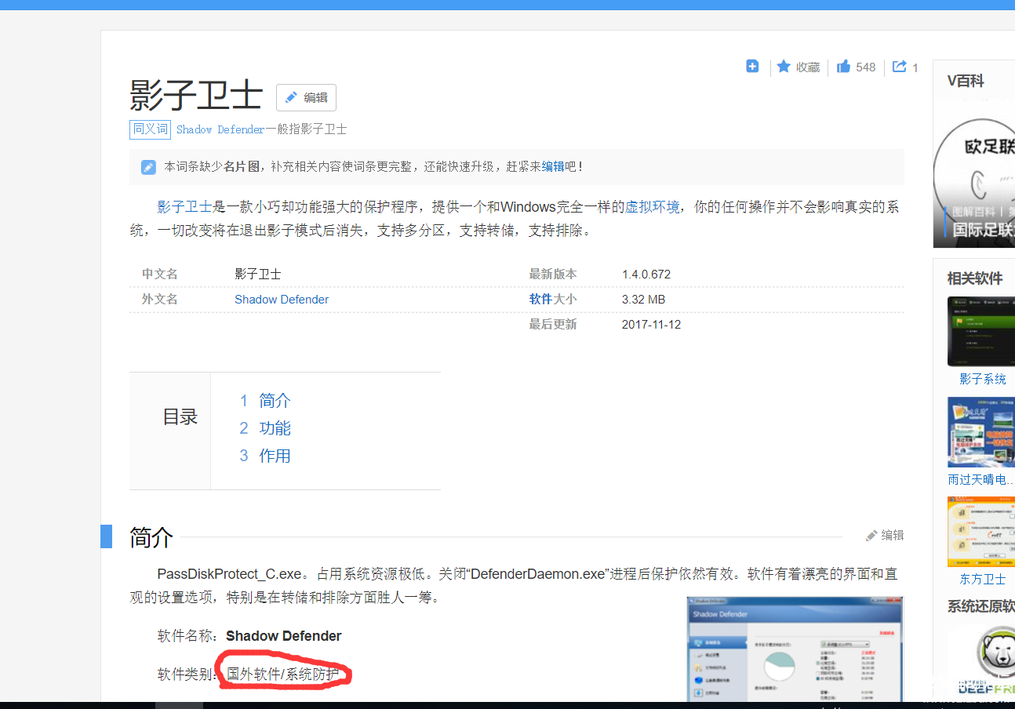Click the Deep Freeze polar bear thumbnail
This screenshot has width=1015, height=709.
981,660
